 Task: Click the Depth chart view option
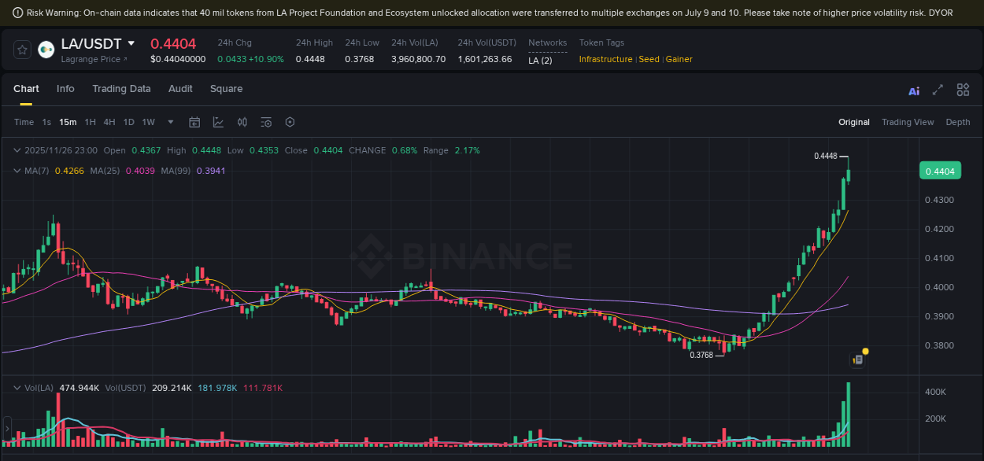(x=958, y=122)
